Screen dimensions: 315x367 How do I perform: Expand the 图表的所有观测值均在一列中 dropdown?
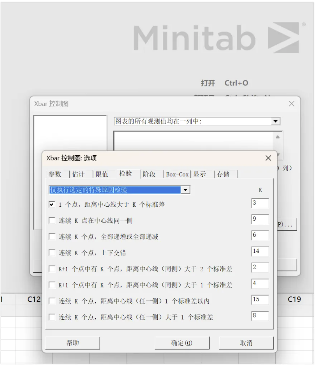point(275,121)
